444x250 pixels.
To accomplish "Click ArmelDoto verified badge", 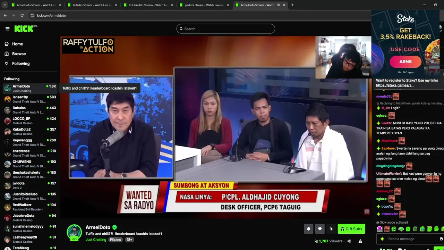I will 114,227.
